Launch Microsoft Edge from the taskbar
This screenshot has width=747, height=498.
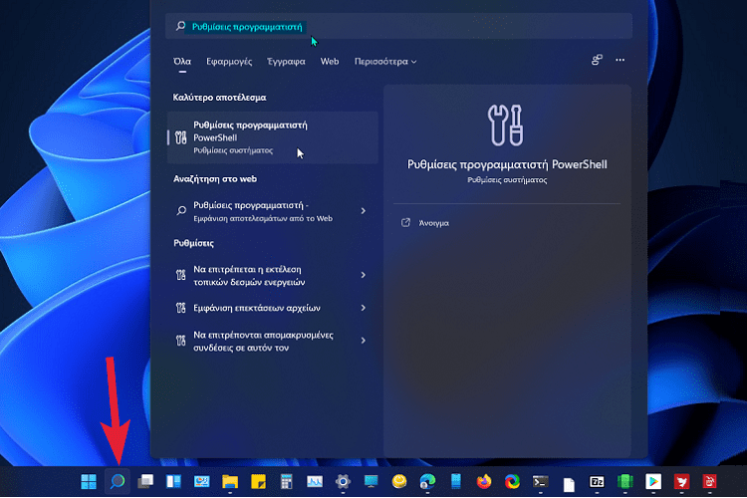click(x=427, y=482)
